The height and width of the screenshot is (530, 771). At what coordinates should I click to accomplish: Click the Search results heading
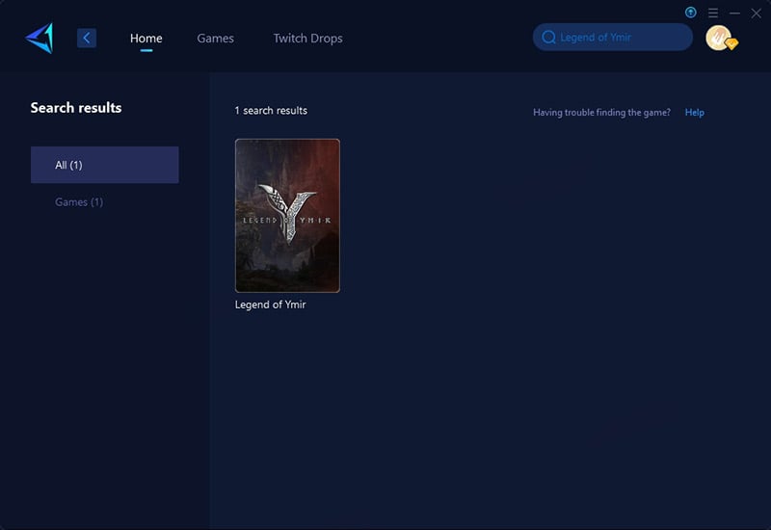coord(76,108)
